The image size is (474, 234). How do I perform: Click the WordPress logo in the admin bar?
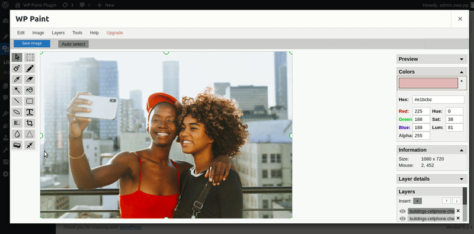5,5
